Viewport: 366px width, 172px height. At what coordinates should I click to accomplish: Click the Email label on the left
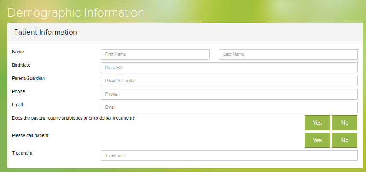tap(18, 105)
